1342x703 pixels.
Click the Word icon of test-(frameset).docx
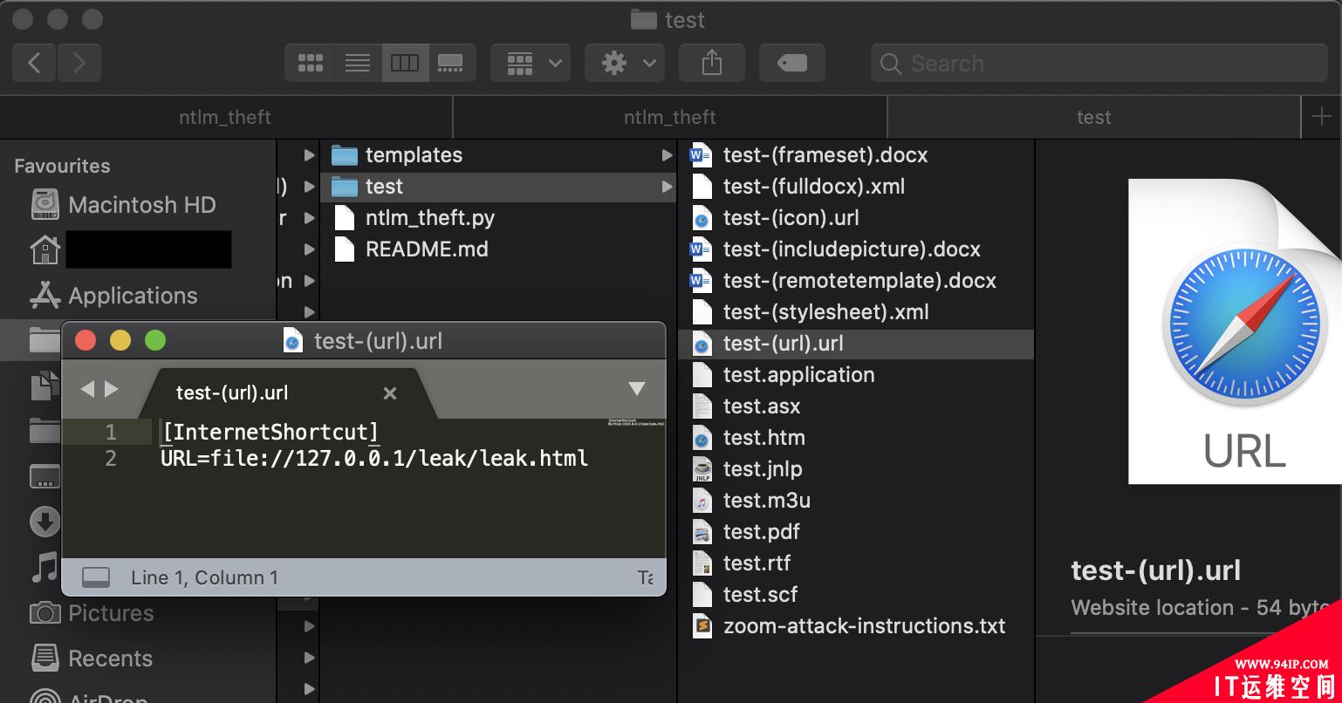pos(702,155)
